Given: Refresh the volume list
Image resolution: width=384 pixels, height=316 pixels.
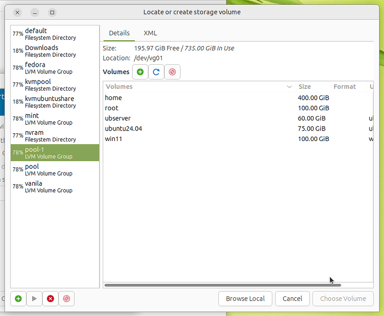Looking at the screenshot, I should (156, 72).
